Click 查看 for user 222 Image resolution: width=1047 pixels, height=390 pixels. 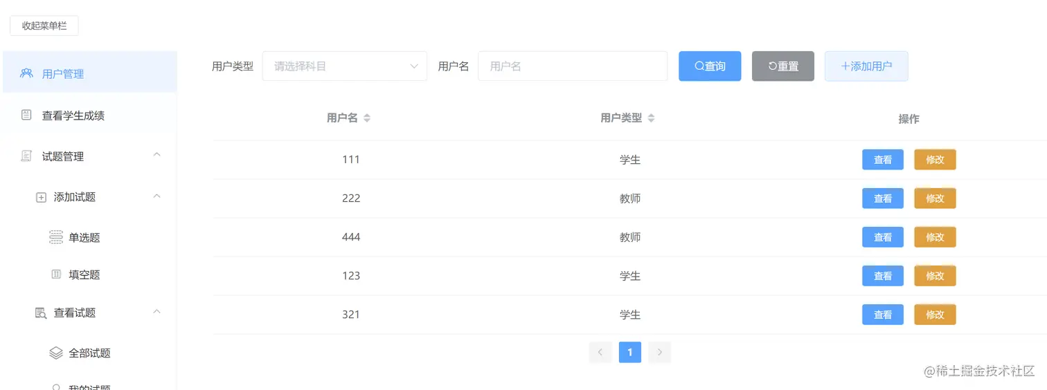[883, 198]
